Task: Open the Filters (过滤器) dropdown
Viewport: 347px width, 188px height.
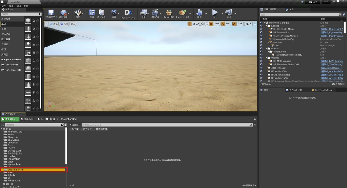Action: point(75,125)
